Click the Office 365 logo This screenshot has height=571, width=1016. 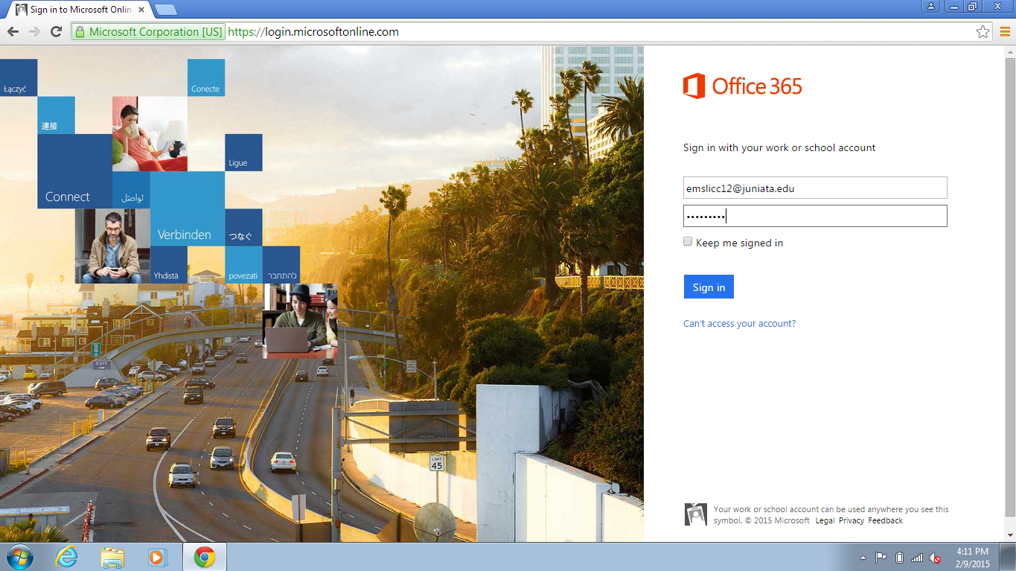[x=743, y=86]
